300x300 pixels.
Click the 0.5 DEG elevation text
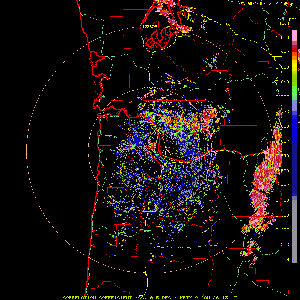160,298
